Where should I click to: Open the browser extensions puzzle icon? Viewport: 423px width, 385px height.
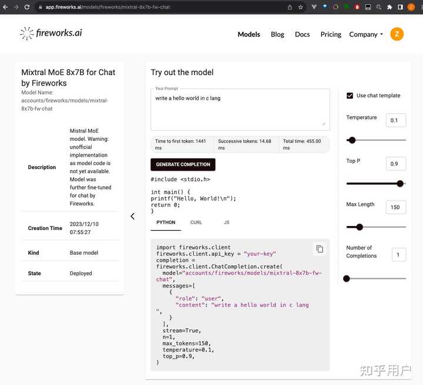click(389, 7)
